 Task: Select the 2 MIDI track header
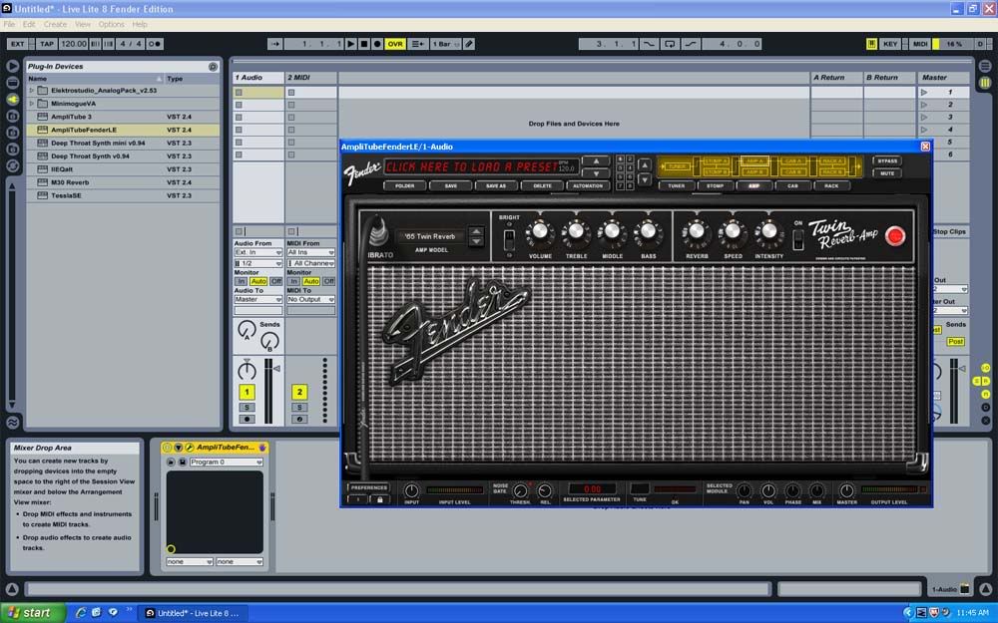point(310,78)
